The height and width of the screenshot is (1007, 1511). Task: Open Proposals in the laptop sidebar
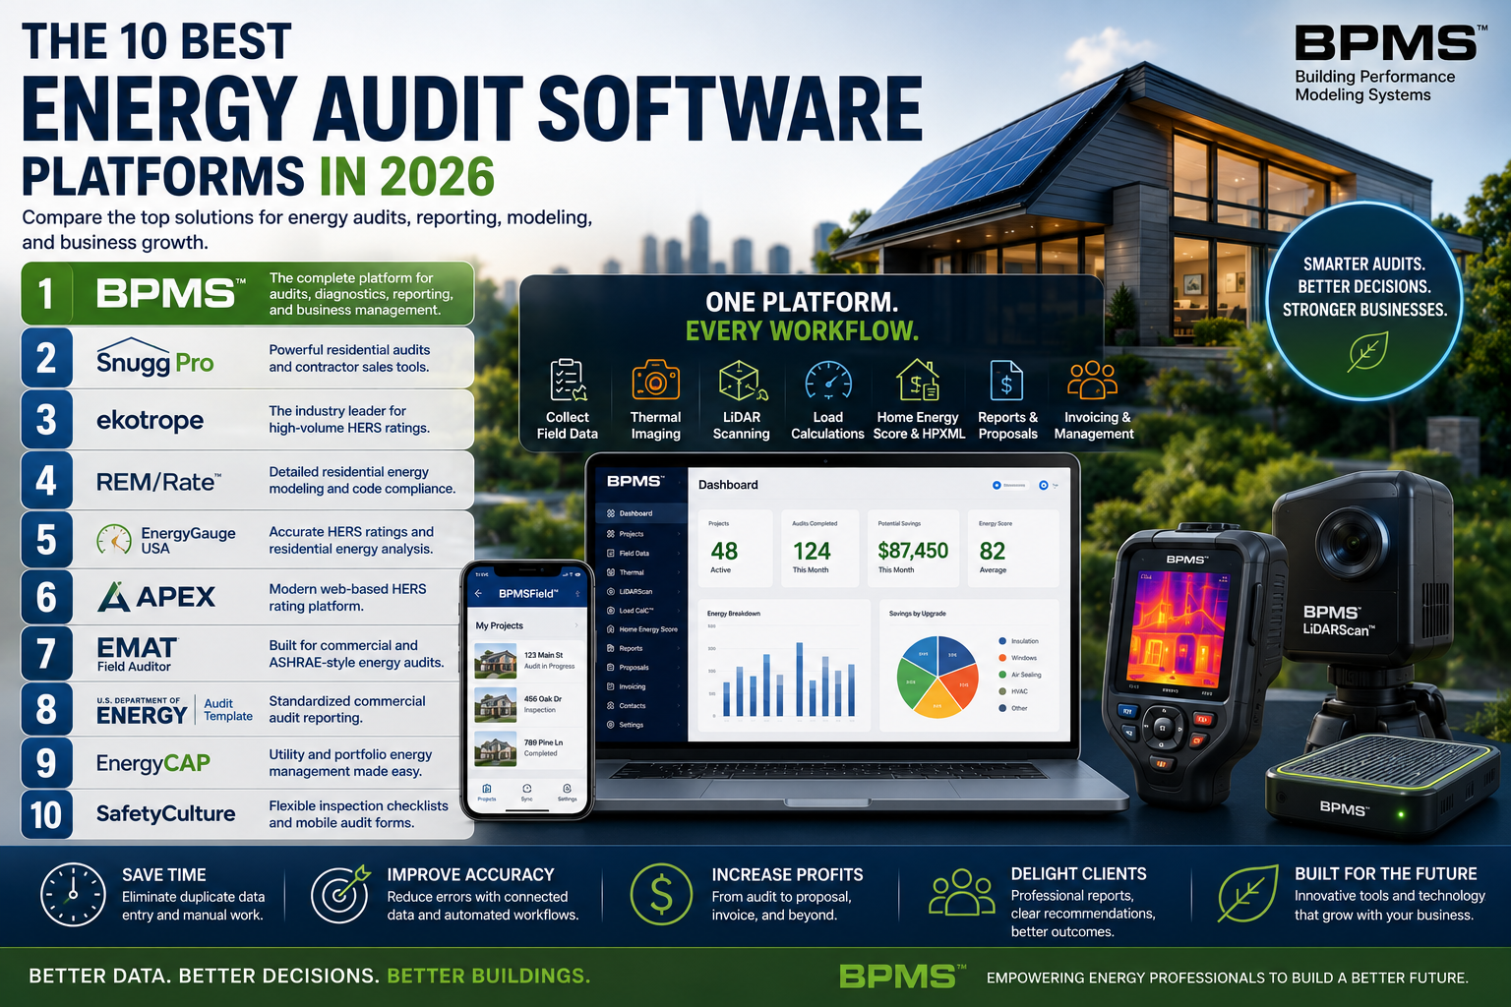click(x=639, y=668)
